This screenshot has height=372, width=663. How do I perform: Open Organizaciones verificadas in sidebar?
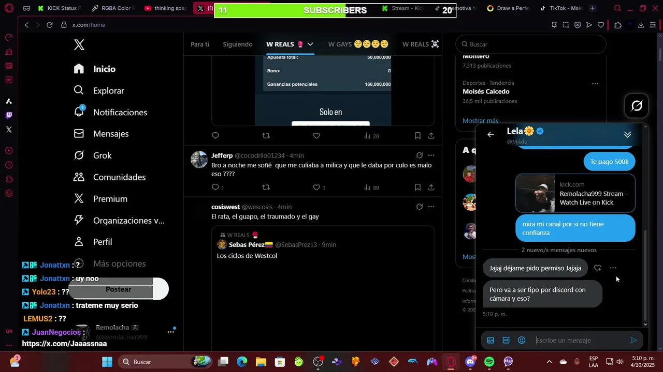click(x=119, y=221)
